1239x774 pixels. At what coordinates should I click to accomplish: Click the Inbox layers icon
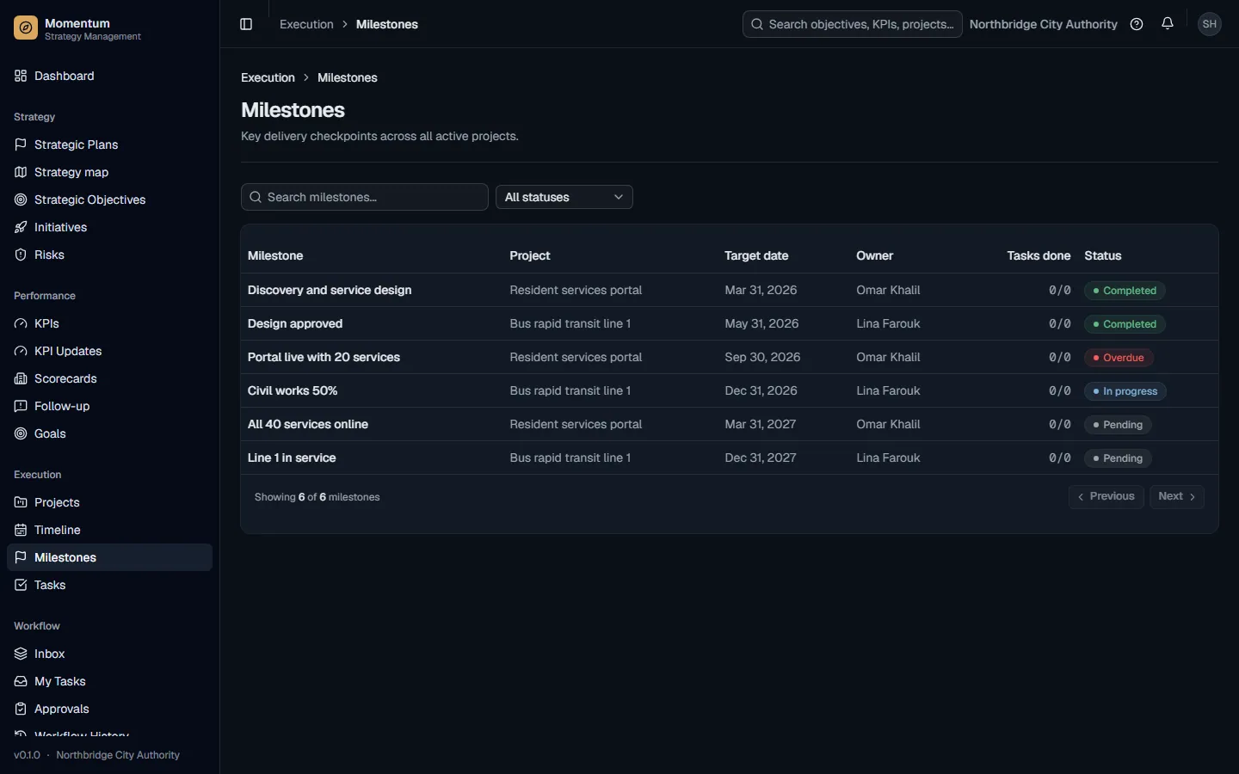[x=21, y=654]
